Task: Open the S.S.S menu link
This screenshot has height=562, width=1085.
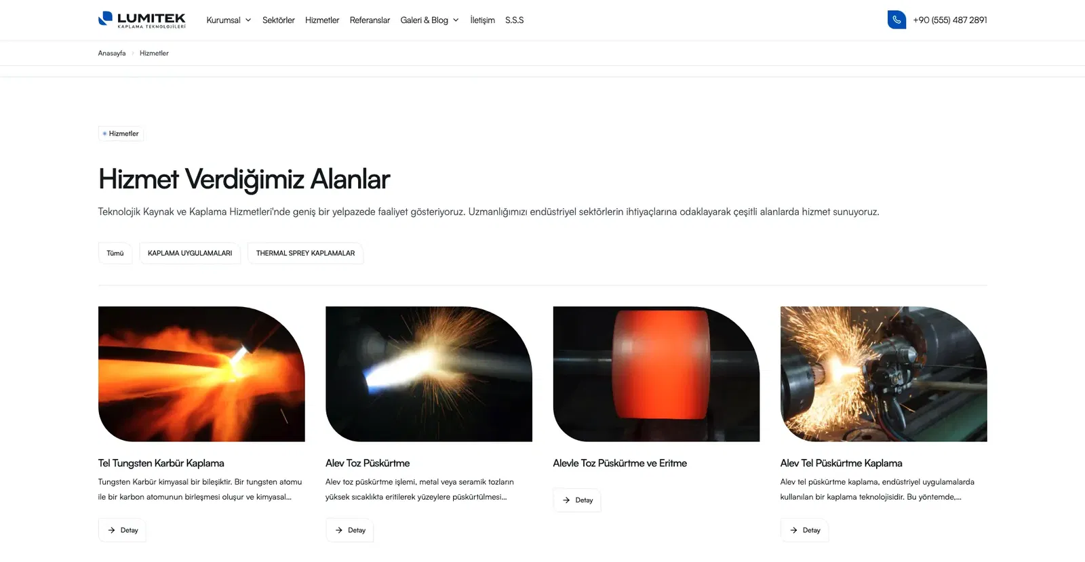Action: point(514,20)
